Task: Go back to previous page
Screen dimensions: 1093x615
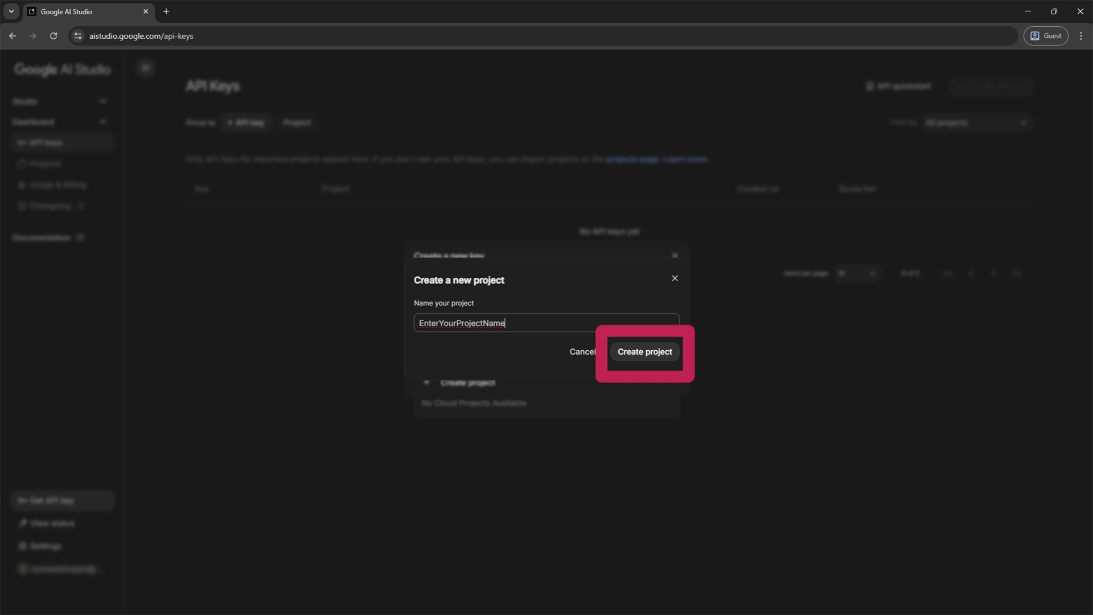Action: pyautogui.click(x=13, y=36)
